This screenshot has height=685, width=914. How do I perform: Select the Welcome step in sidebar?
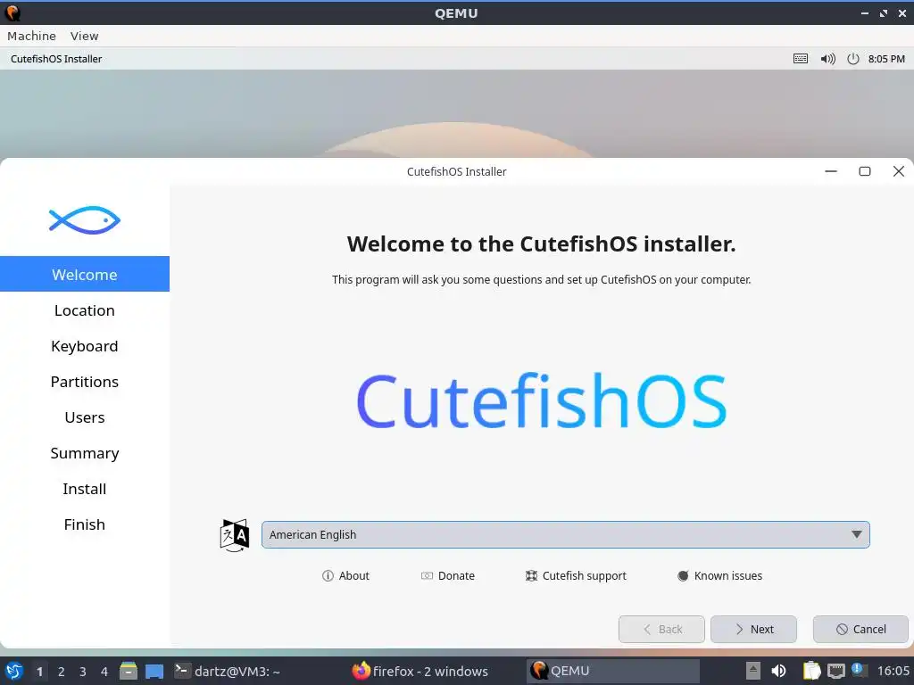click(x=85, y=275)
